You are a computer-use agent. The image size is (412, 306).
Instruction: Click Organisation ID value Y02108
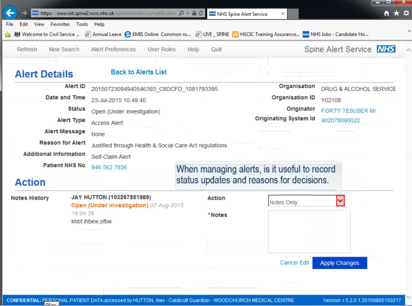coord(331,100)
